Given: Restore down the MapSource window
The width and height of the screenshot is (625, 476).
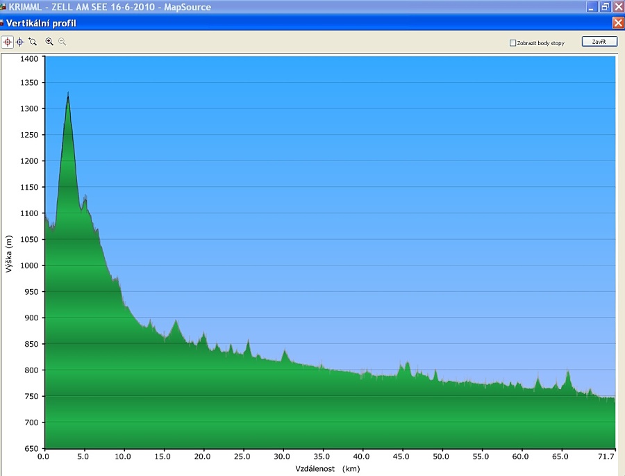Looking at the screenshot, I should click(x=605, y=7).
